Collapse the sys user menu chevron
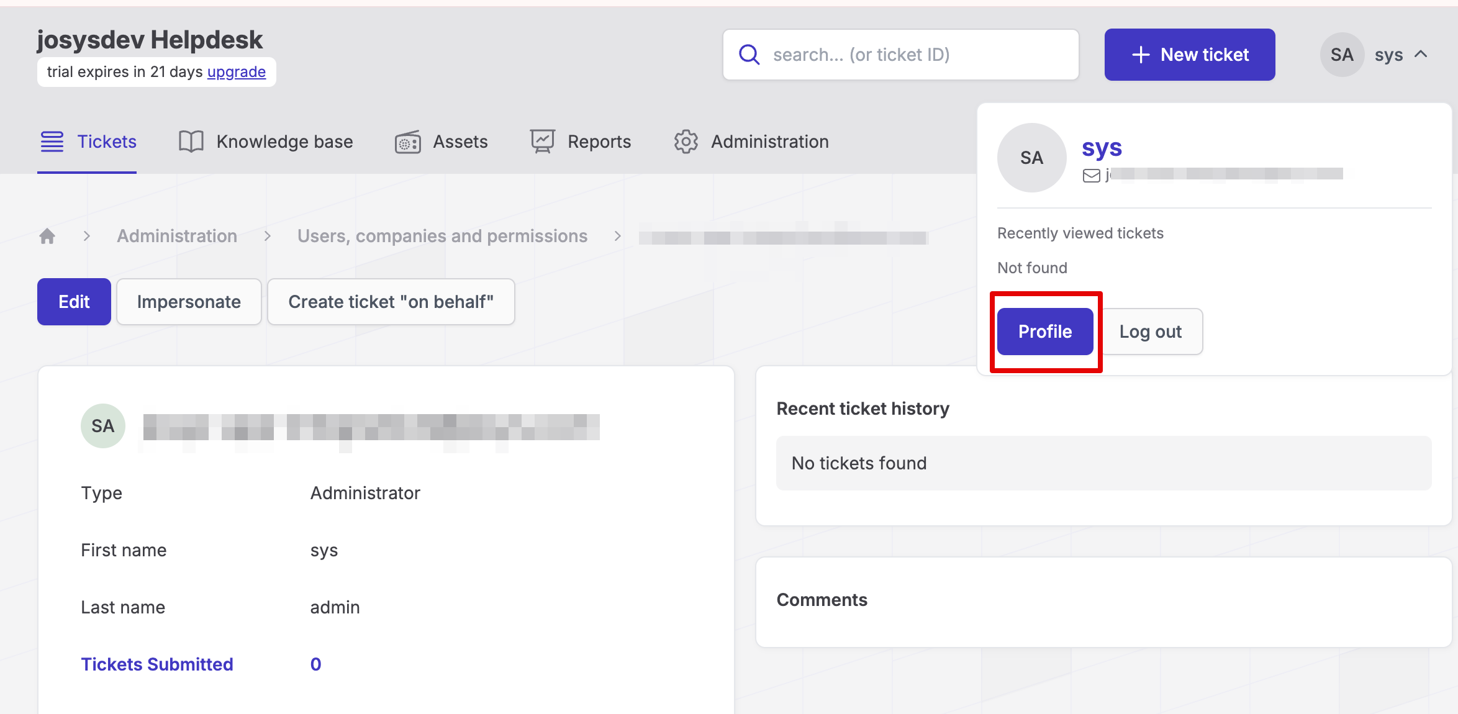The height and width of the screenshot is (714, 1458). (1421, 55)
